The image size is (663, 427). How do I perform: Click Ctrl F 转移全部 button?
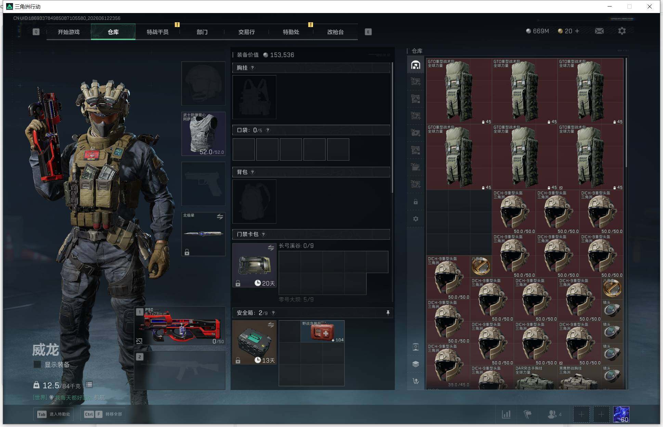[x=103, y=414]
